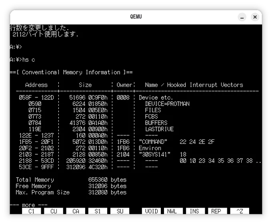Click the FCBS entry name
Image resolution: width=272 pixels, height=224 pixels.
(152, 117)
